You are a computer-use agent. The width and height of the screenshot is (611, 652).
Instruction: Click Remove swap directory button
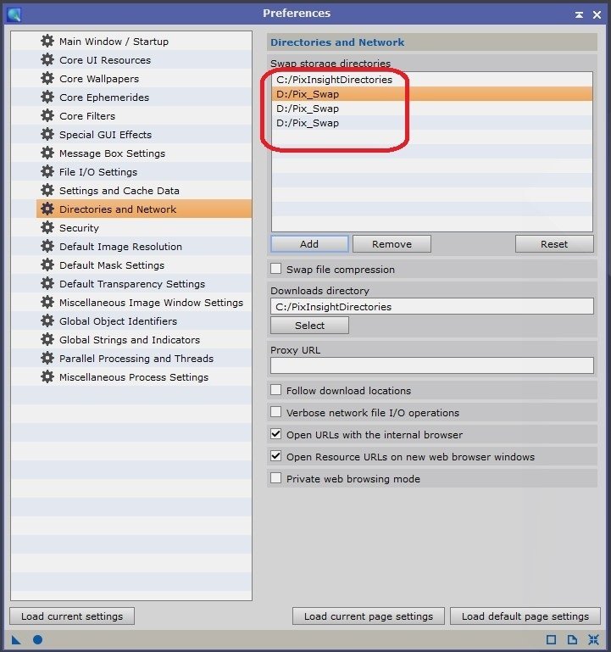coord(392,244)
